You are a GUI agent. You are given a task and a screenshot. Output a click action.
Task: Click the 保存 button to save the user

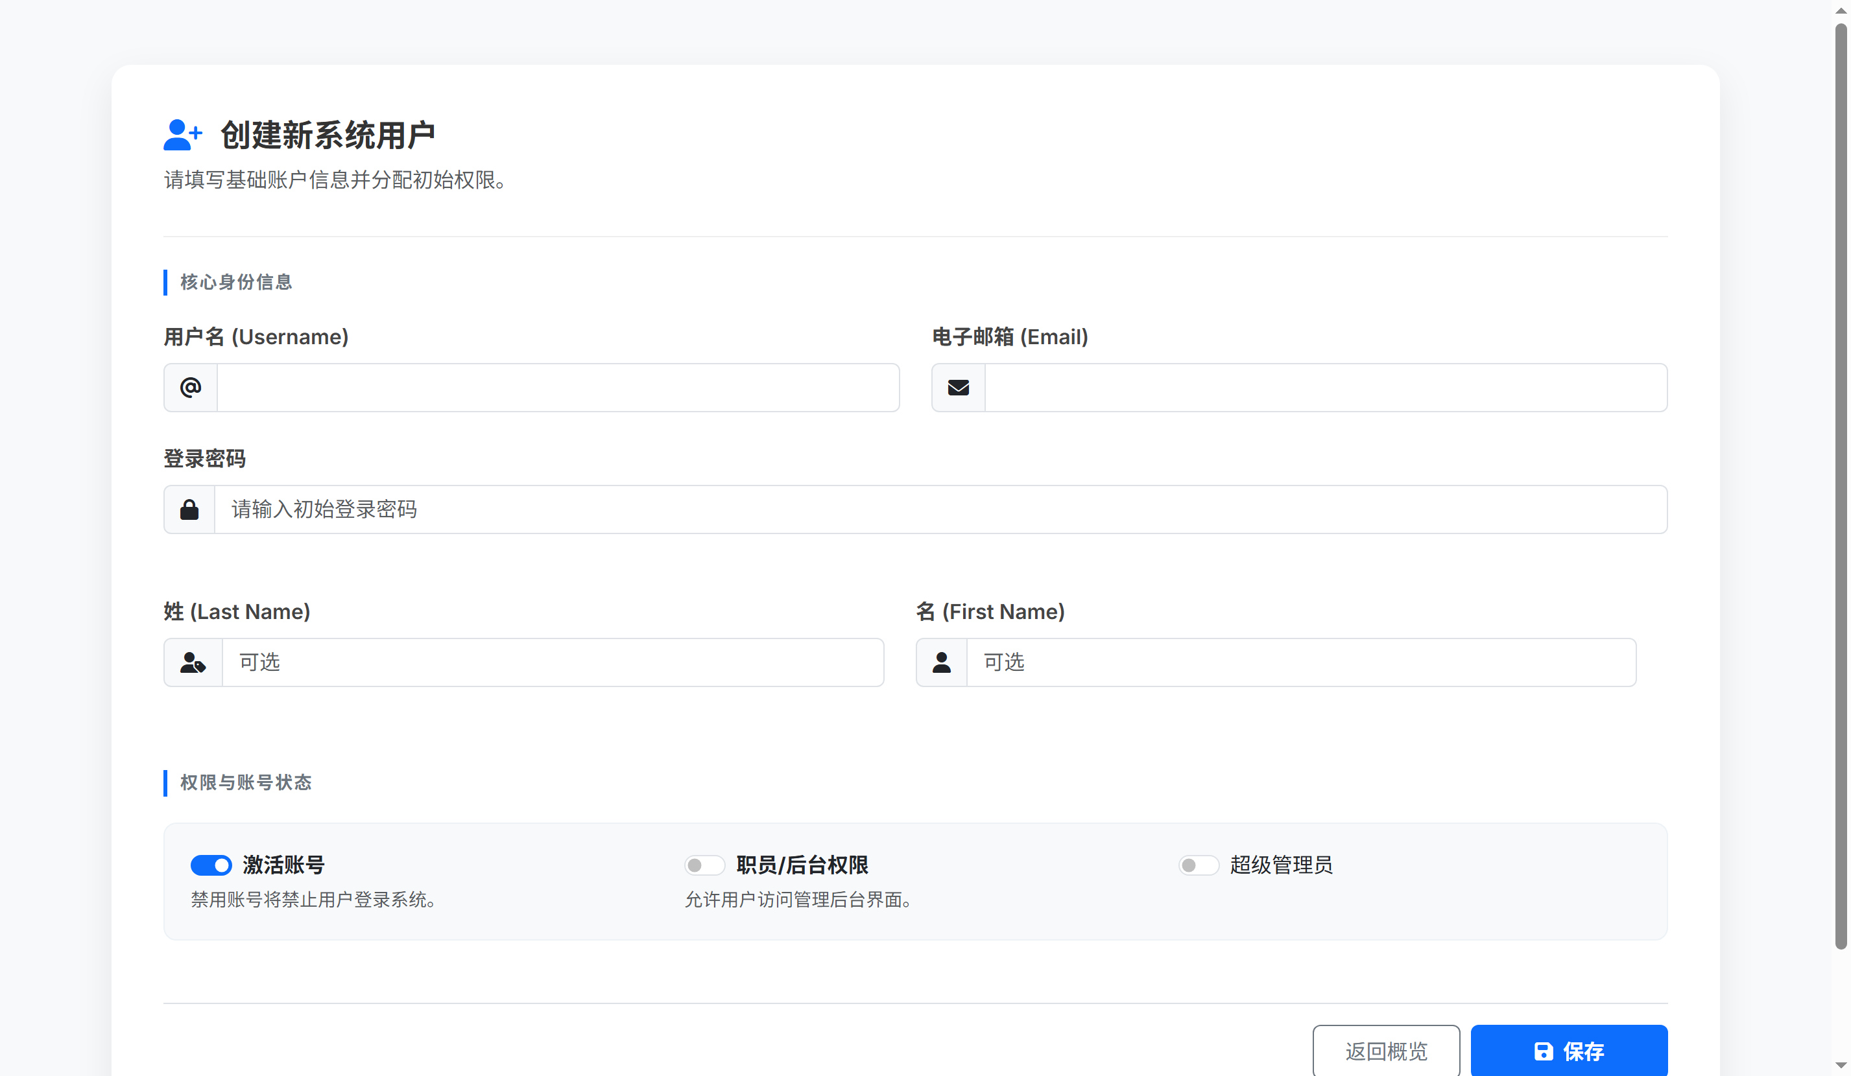1569,1051
